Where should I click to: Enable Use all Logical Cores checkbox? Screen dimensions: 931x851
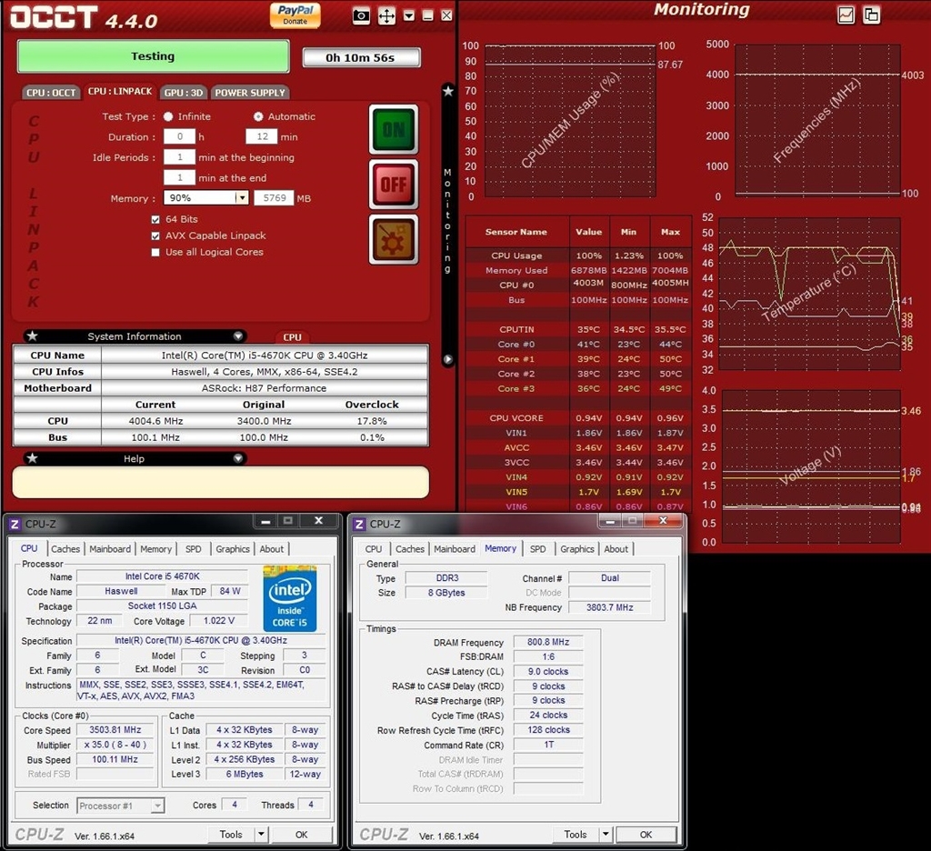tap(155, 252)
